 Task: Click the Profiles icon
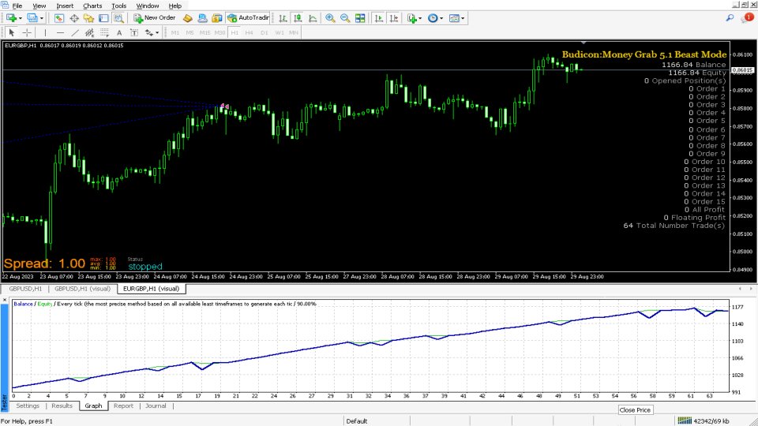(32, 18)
